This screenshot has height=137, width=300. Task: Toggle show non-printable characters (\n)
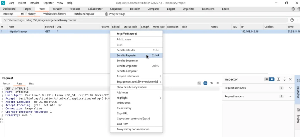pos(212,83)
